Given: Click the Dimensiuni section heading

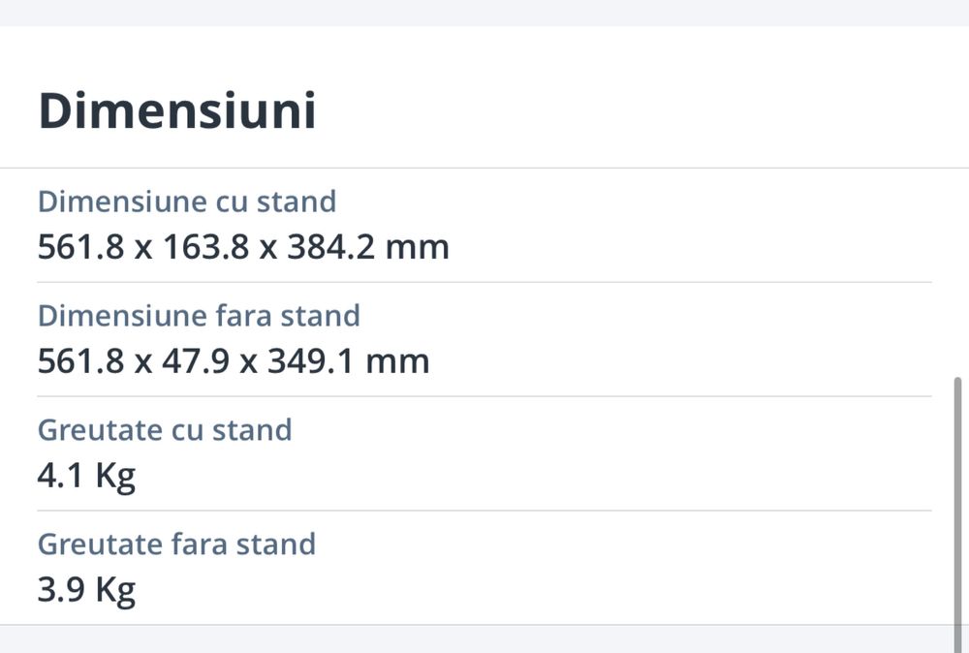Looking at the screenshot, I should point(176,111).
